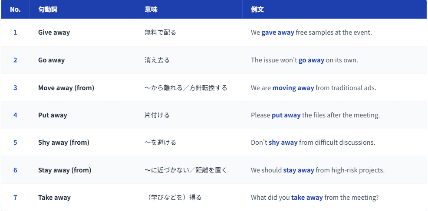The height and width of the screenshot is (211, 428).
Task: Click the highlighted gave away link
Action: coord(277,32)
